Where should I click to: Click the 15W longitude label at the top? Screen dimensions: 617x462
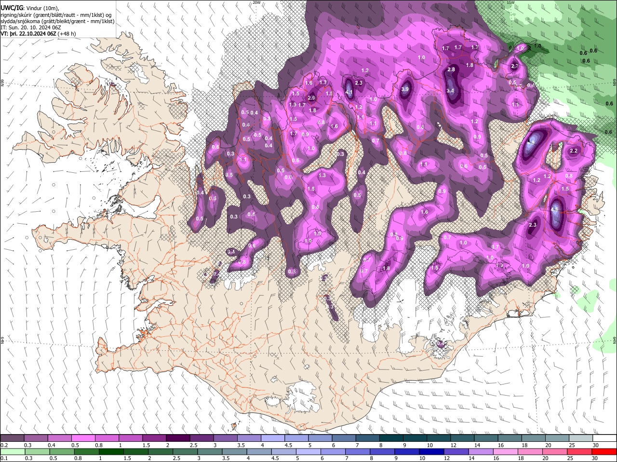click(x=510, y=2)
